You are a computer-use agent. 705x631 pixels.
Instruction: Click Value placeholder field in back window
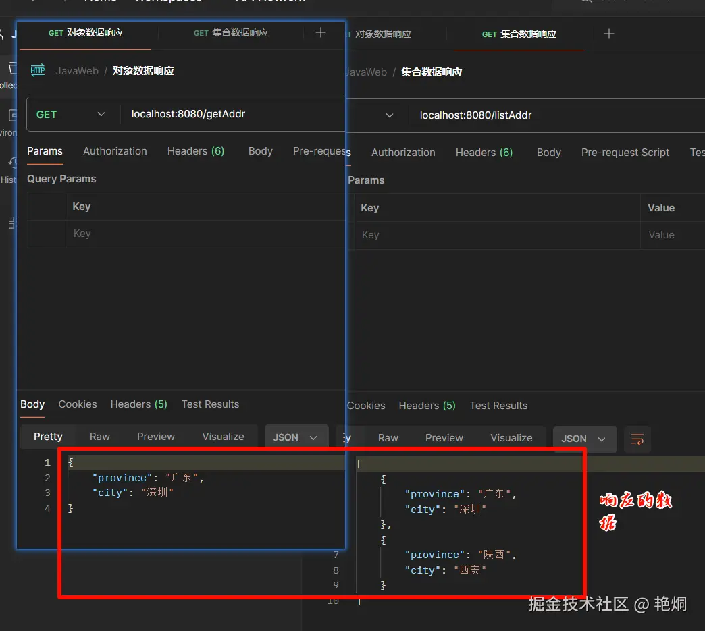click(673, 235)
